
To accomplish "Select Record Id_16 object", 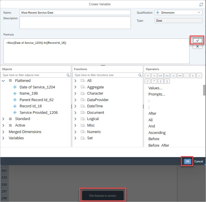I will pos(30,106).
